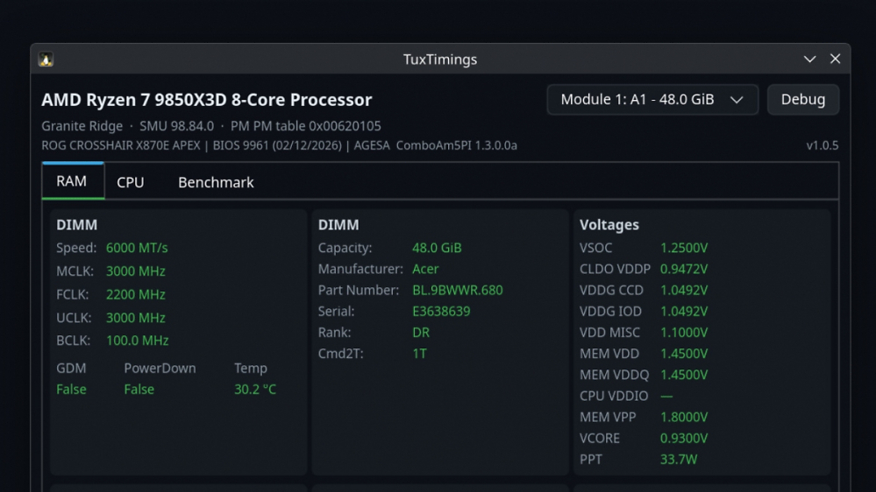Click the Granite Ridge SMU version line

tap(211, 126)
